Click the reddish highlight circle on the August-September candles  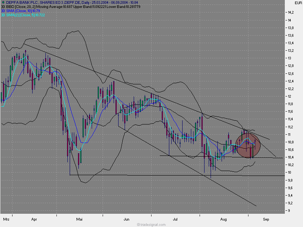pos(248,146)
